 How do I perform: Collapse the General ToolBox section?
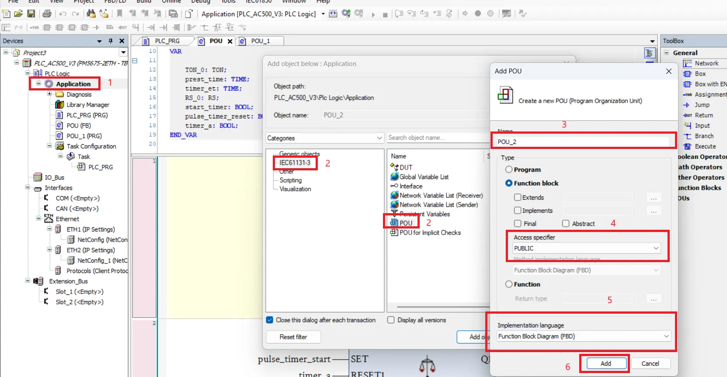coord(667,53)
